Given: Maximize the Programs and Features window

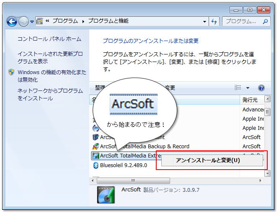Looking at the screenshot, I should (x=250, y=10).
